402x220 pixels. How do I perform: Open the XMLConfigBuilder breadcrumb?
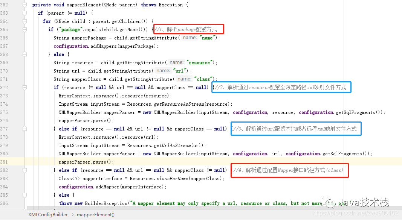[48, 215]
